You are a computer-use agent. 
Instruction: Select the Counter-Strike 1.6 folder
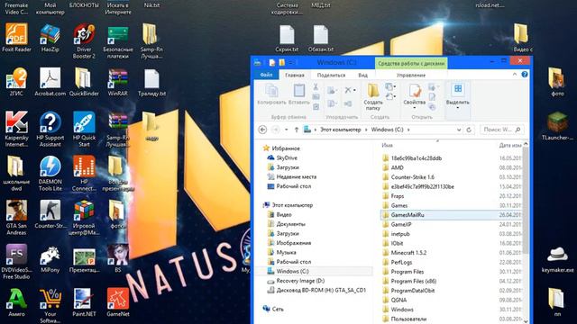click(408, 177)
